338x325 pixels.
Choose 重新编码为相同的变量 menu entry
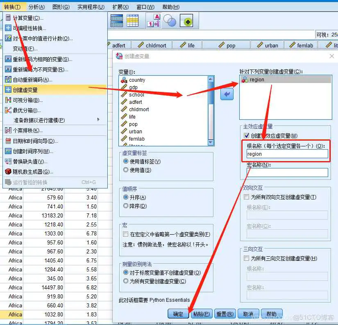[55, 59]
